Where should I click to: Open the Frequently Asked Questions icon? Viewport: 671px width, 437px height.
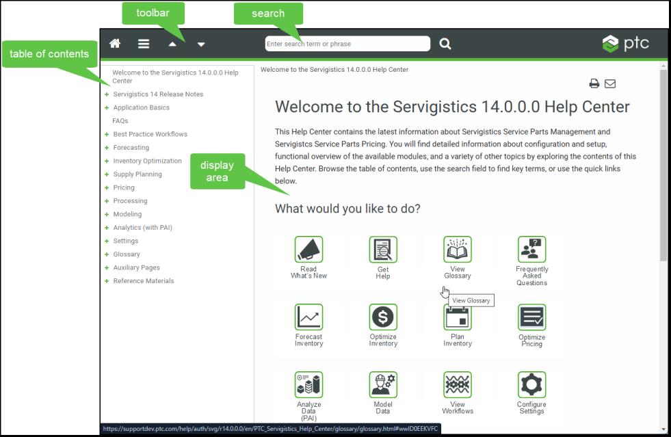(532, 249)
